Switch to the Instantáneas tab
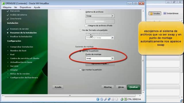Viewport: 184px width, 103px height. [x=171, y=13]
